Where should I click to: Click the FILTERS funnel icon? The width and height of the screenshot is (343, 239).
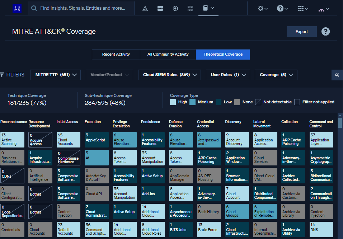tap(2, 75)
